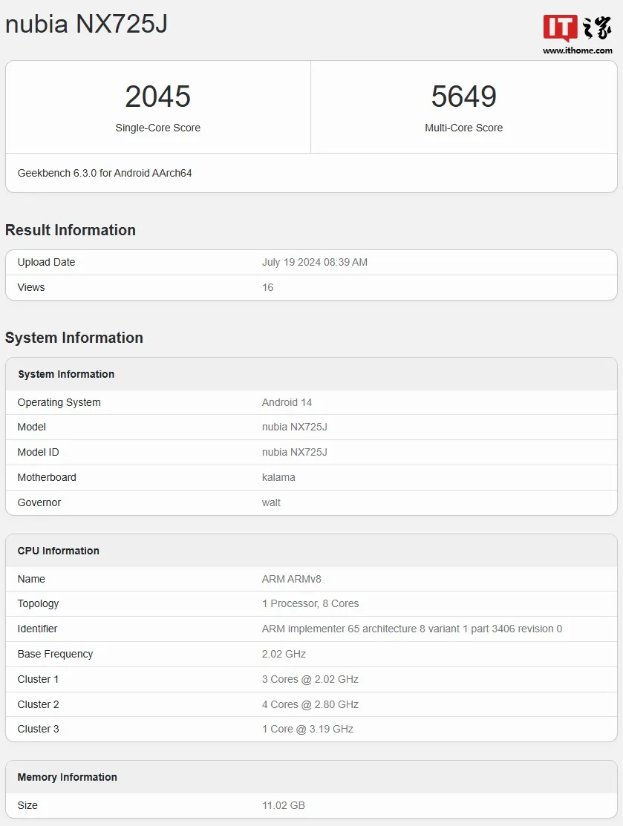
Task: Click the large "System Information" section heading
Action: [74, 338]
